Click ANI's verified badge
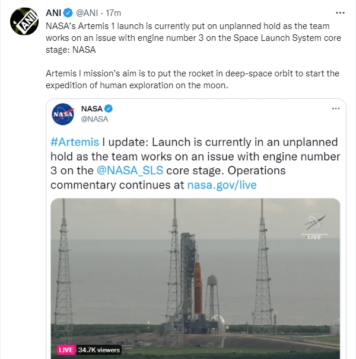 tap(68, 14)
